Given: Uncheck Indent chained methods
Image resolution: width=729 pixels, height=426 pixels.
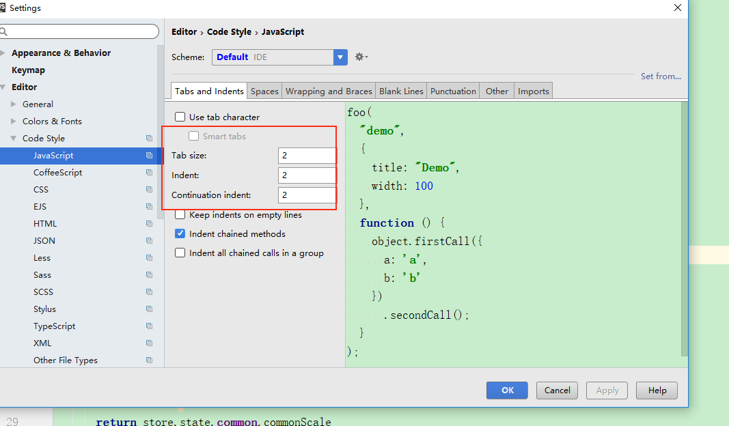Looking at the screenshot, I should (x=180, y=233).
